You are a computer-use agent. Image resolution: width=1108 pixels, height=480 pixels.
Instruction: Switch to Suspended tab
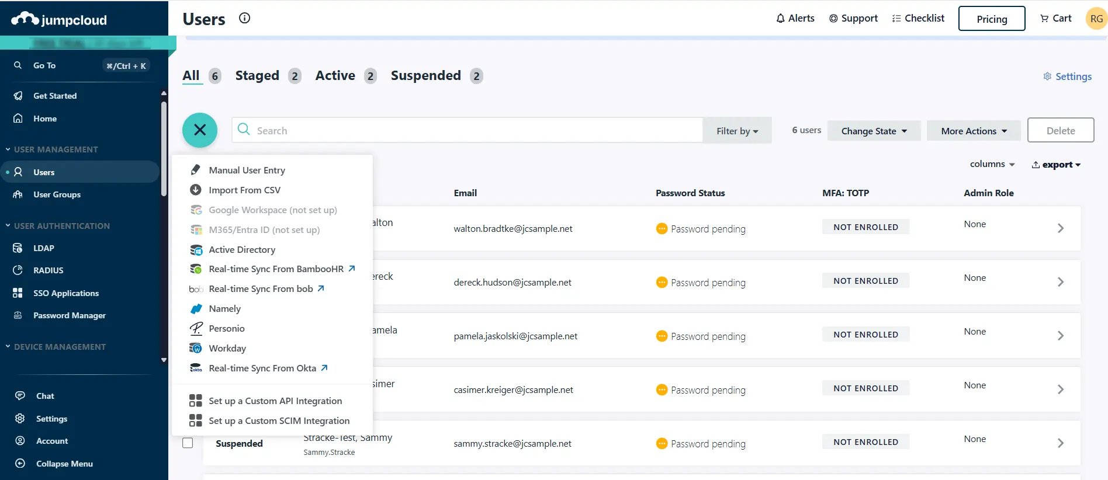coord(437,76)
